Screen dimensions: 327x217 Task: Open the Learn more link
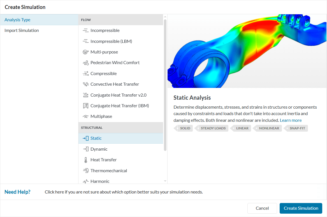click(291, 120)
